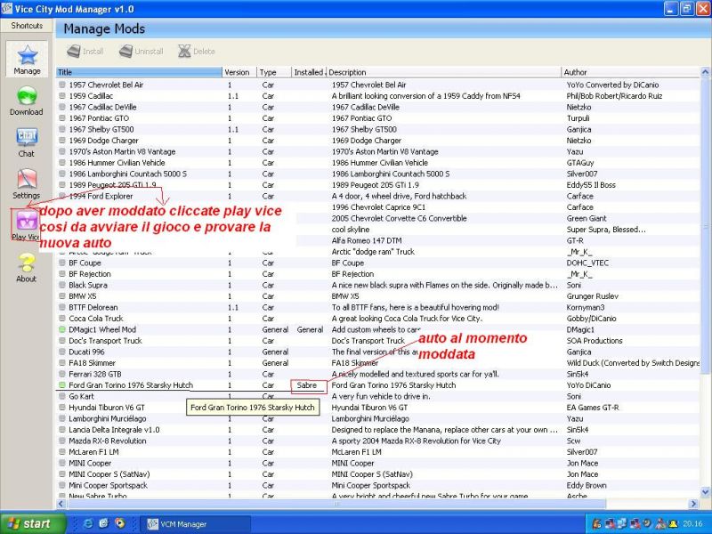Screen dimensions: 712x534
Task: Click status indicator for 1967 Shelby GT500
Action: pyautogui.click(x=62, y=129)
